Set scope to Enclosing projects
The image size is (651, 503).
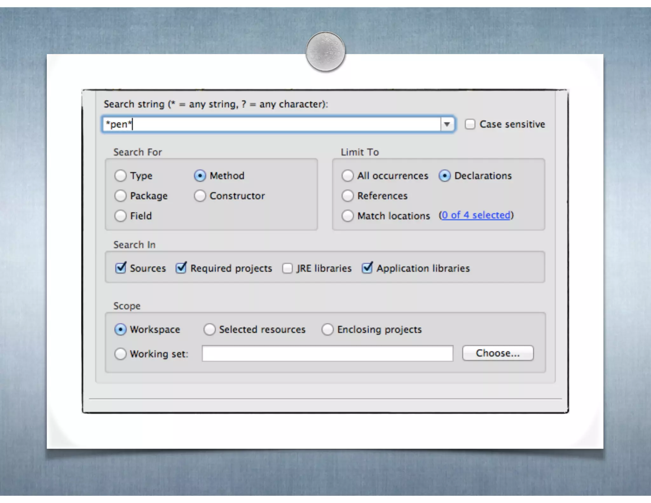327,329
